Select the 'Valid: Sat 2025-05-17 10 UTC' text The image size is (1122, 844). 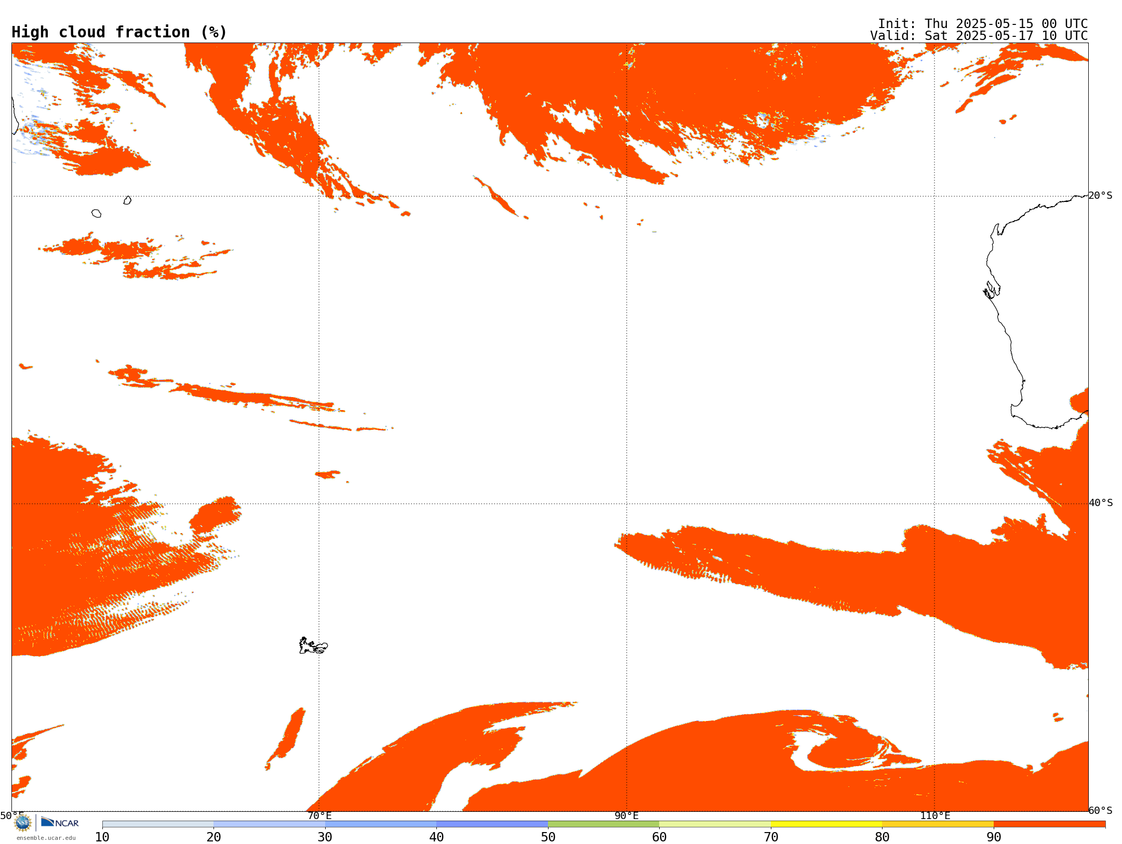[x=979, y=36]
